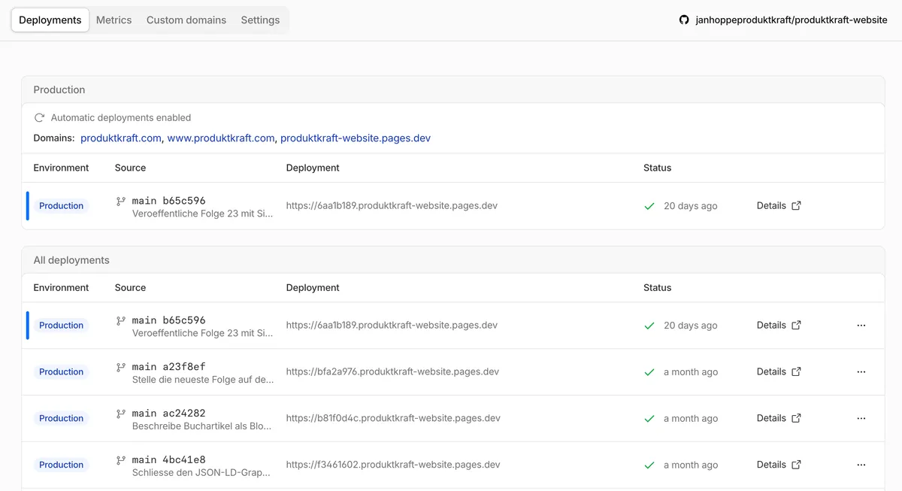Click the automatic deployments refresh icon
Viewport: 902px width, 491px height.
click(x=40, y=117)
